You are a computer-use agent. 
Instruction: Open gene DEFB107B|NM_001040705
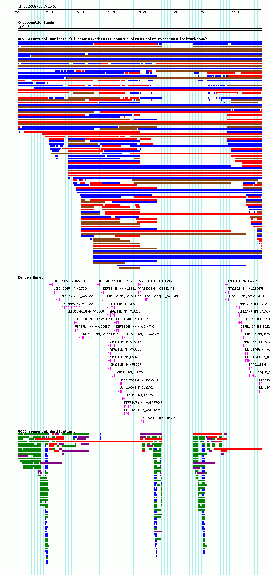click(x=143, y=410)
